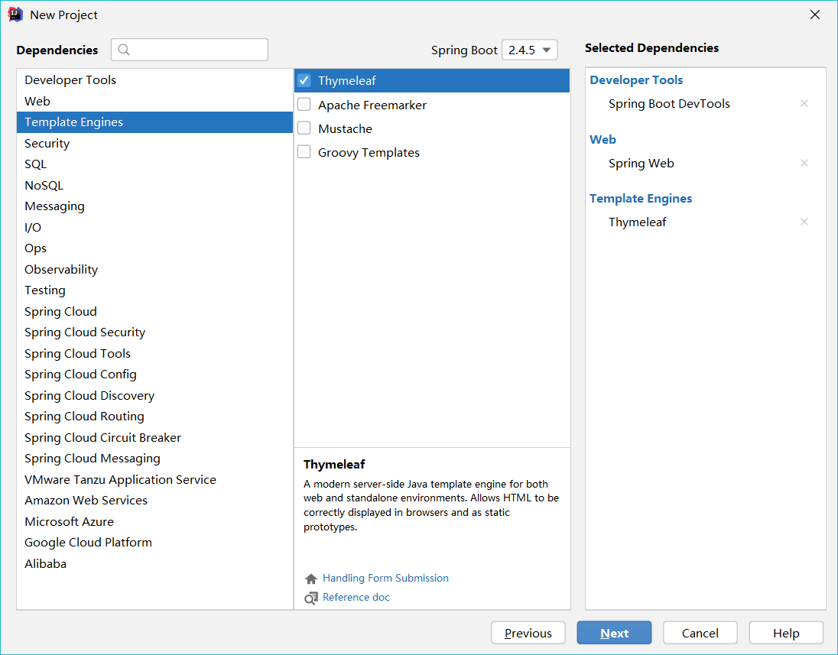Open Spring Cloud Circuit Breaker category
The width and height of the screenshot is (838, 655).
point(155,437)
